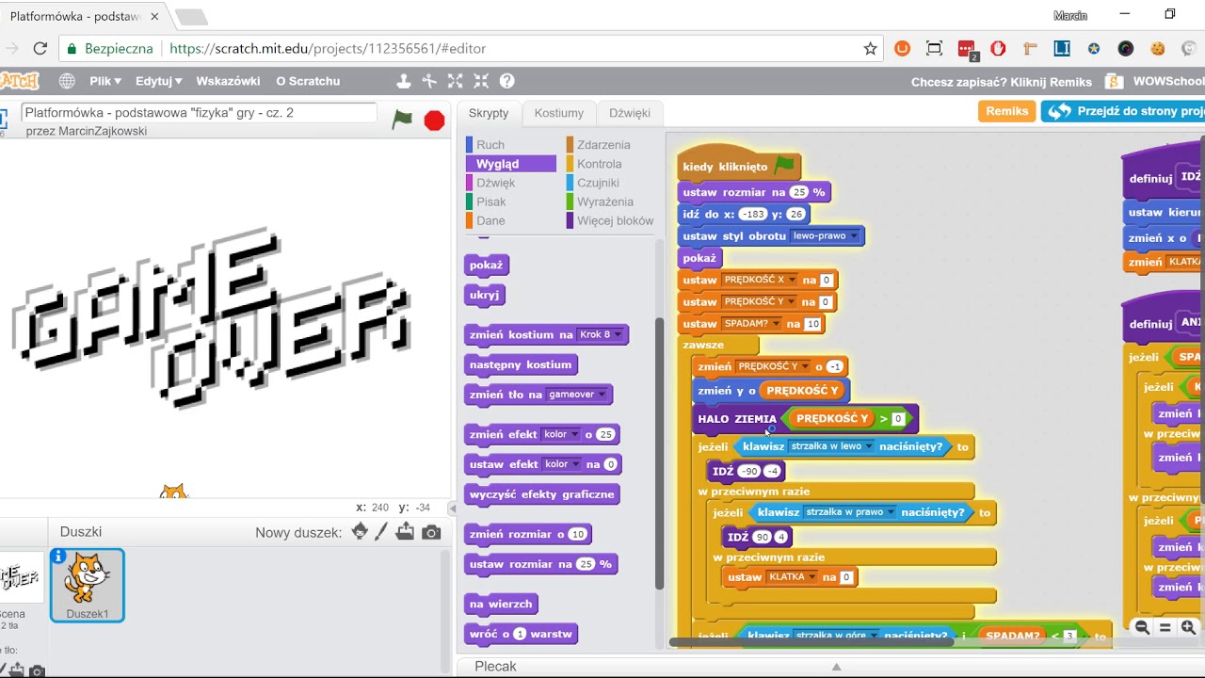Click Przejdź do strony projektu button
This screenshot has height=678, width=1205.
coord(1125,111)
